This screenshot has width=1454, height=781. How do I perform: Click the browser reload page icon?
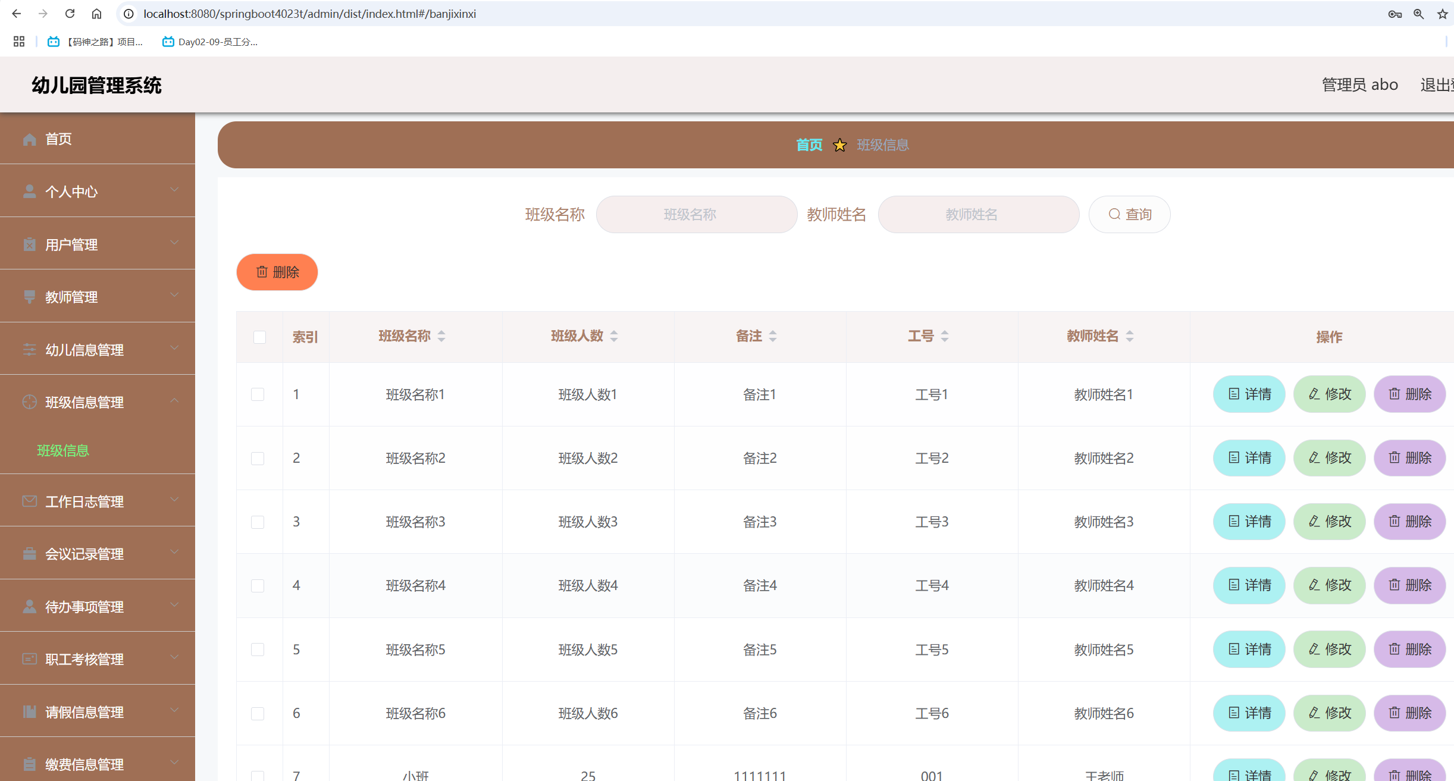point(70,14)
